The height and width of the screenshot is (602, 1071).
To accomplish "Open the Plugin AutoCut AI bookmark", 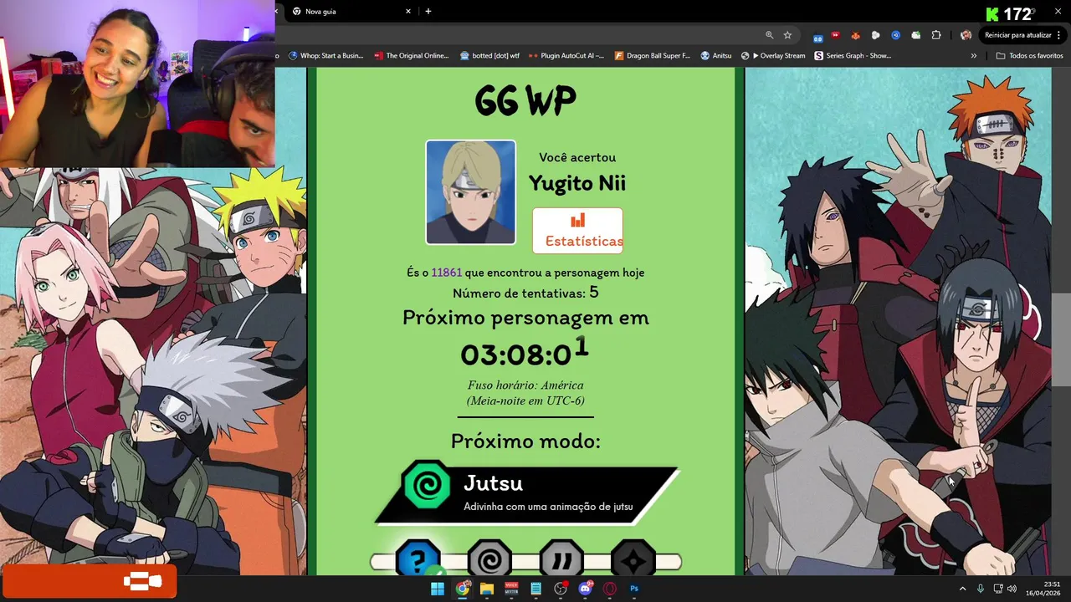I will pyautogui.click(x=566, y=56).
